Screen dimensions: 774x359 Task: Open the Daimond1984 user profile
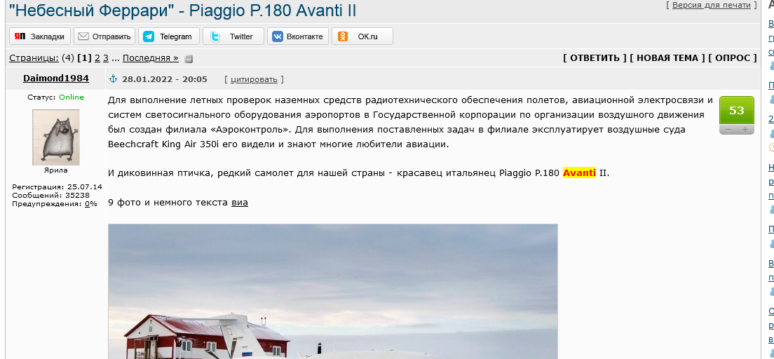tap(56, 79)
